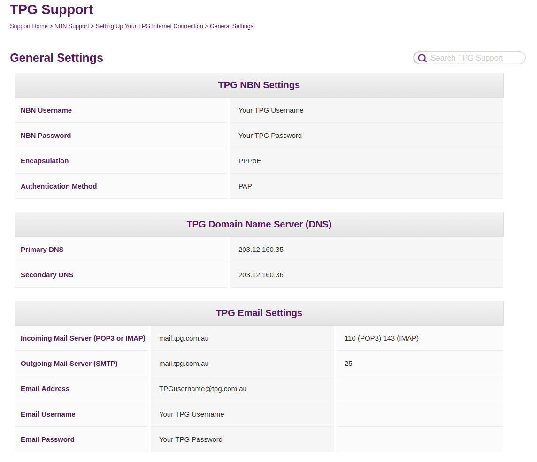Select the incoming mail server mail.tpg.com.au

pos(184,338)
